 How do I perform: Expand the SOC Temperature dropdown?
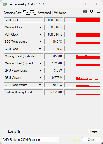[x=40, y=42]
